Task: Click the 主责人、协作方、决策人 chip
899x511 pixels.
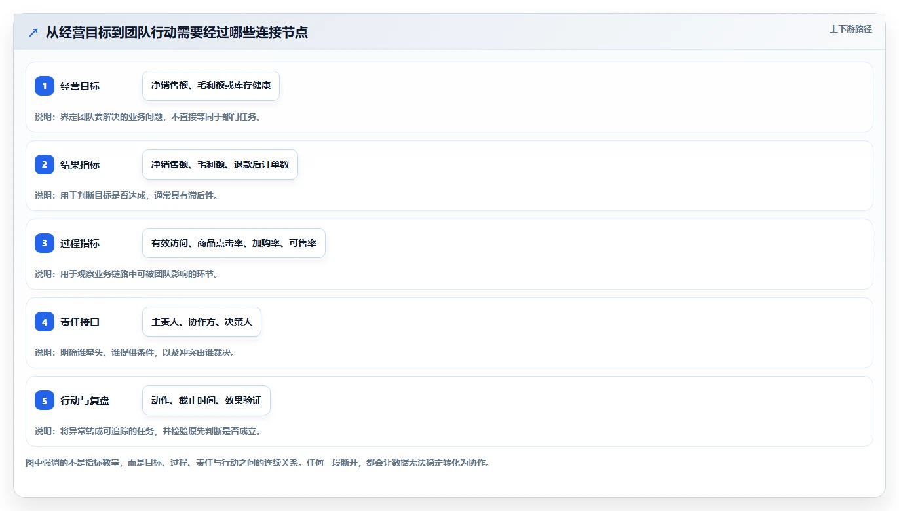Action: (x=202, y=322)
